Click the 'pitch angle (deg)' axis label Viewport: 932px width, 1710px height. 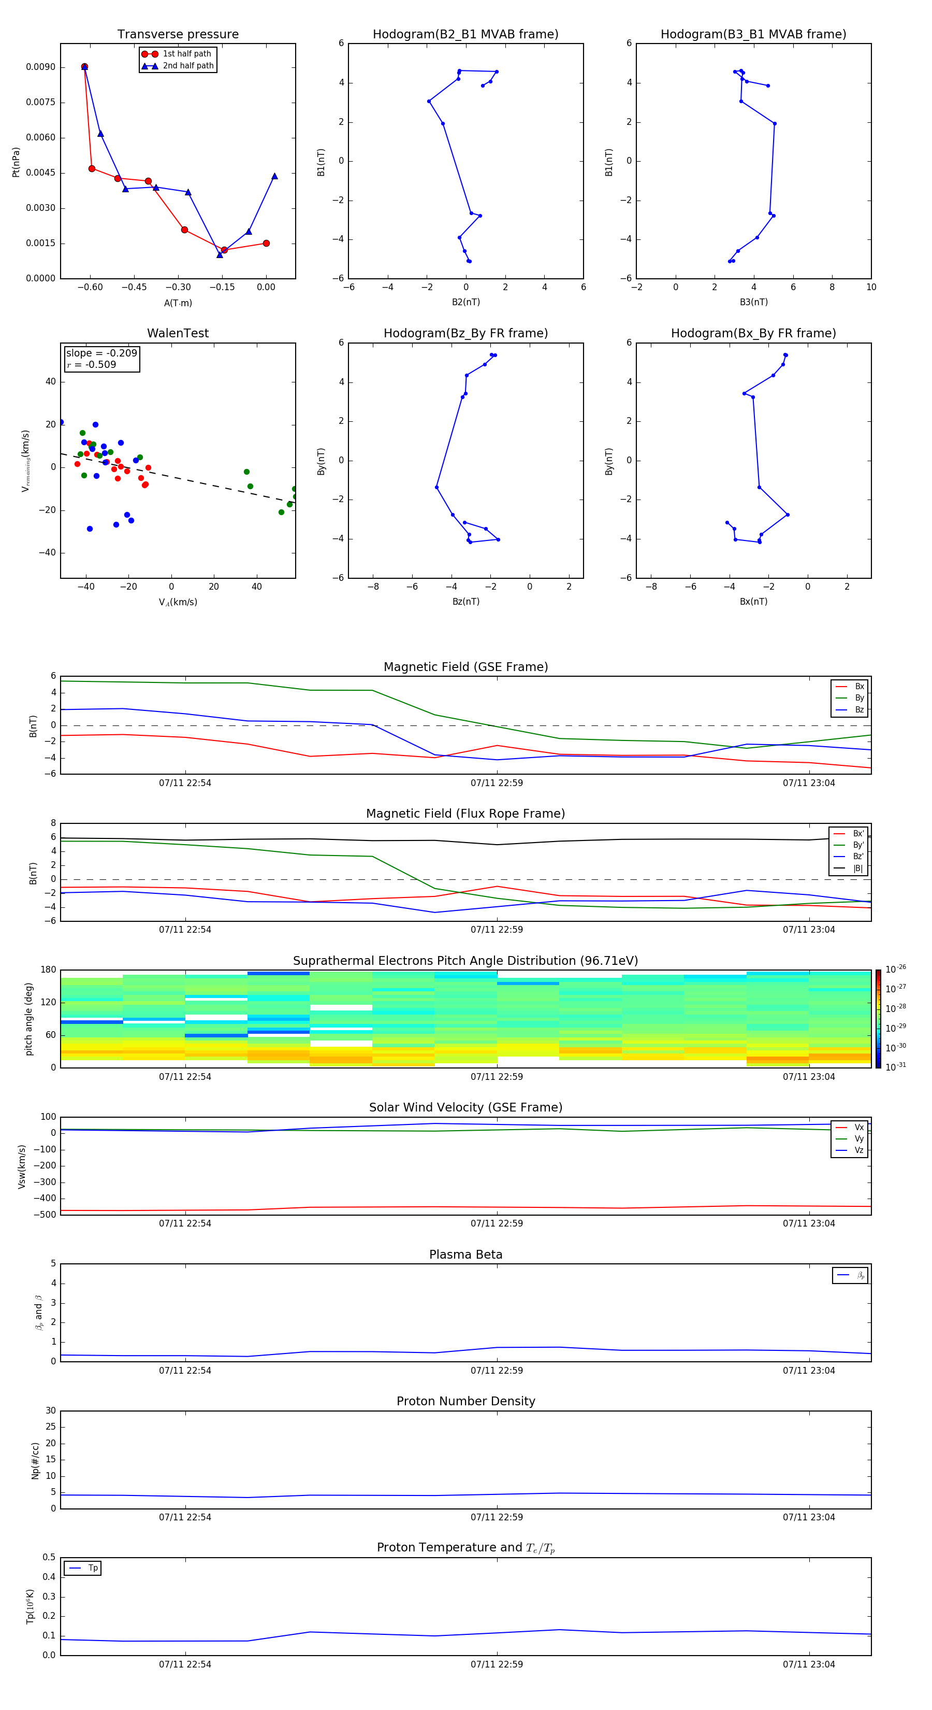pos(28,1019)
